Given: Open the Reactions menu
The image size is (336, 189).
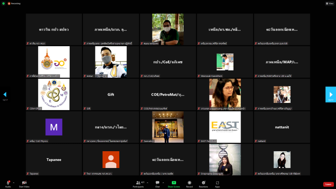Looking at the screenshot, I should [x=204, y=184].
